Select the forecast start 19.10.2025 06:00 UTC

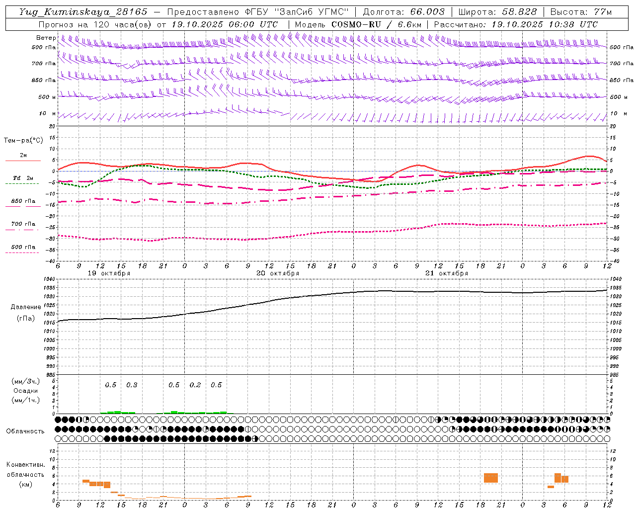click(225, 24)
